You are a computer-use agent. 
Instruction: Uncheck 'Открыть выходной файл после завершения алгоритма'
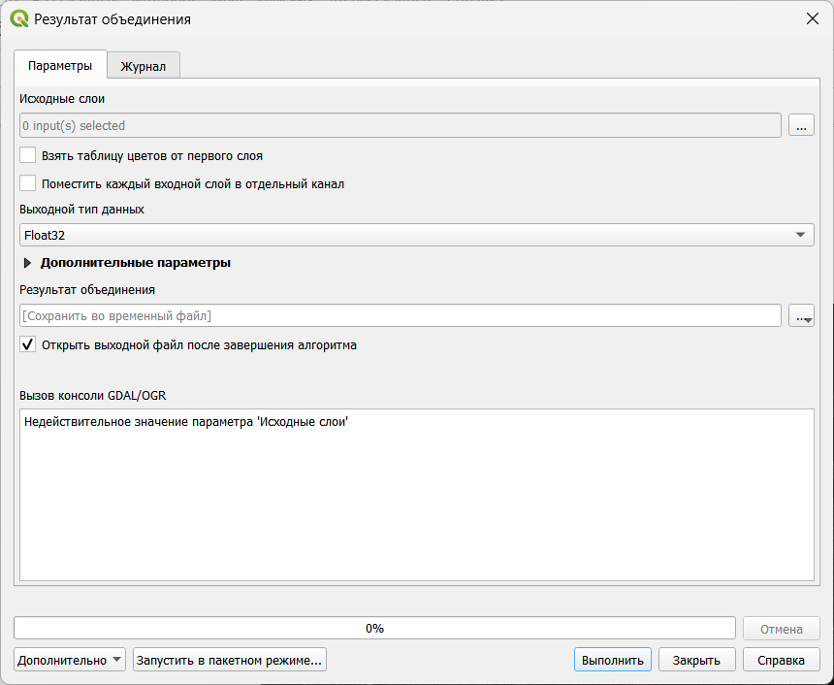28,344
